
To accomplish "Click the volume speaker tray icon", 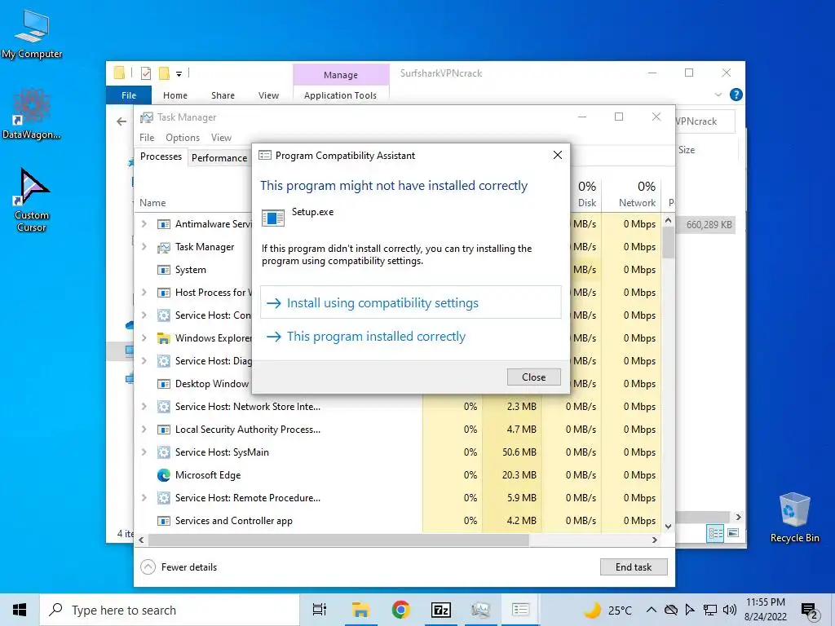I will pos(730,610).
